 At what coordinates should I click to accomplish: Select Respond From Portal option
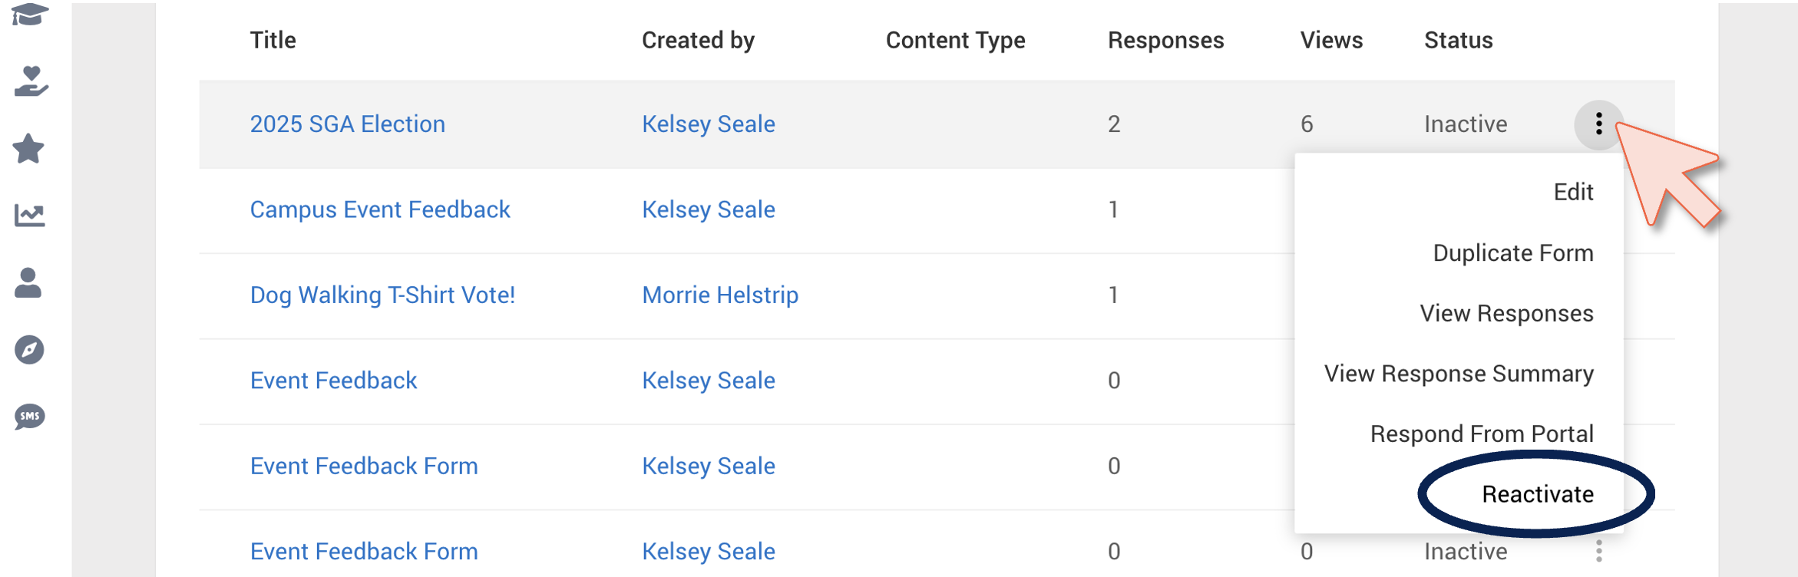point(1482,434)
